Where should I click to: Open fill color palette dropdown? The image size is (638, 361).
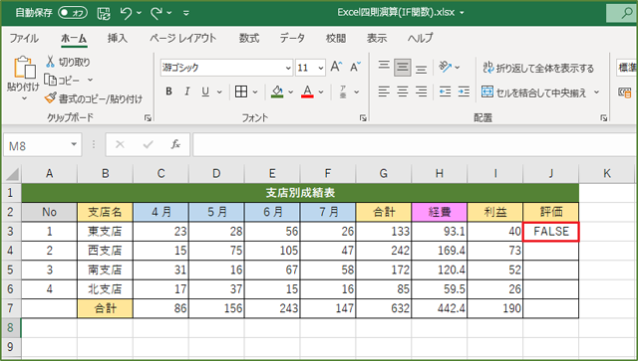290,92
